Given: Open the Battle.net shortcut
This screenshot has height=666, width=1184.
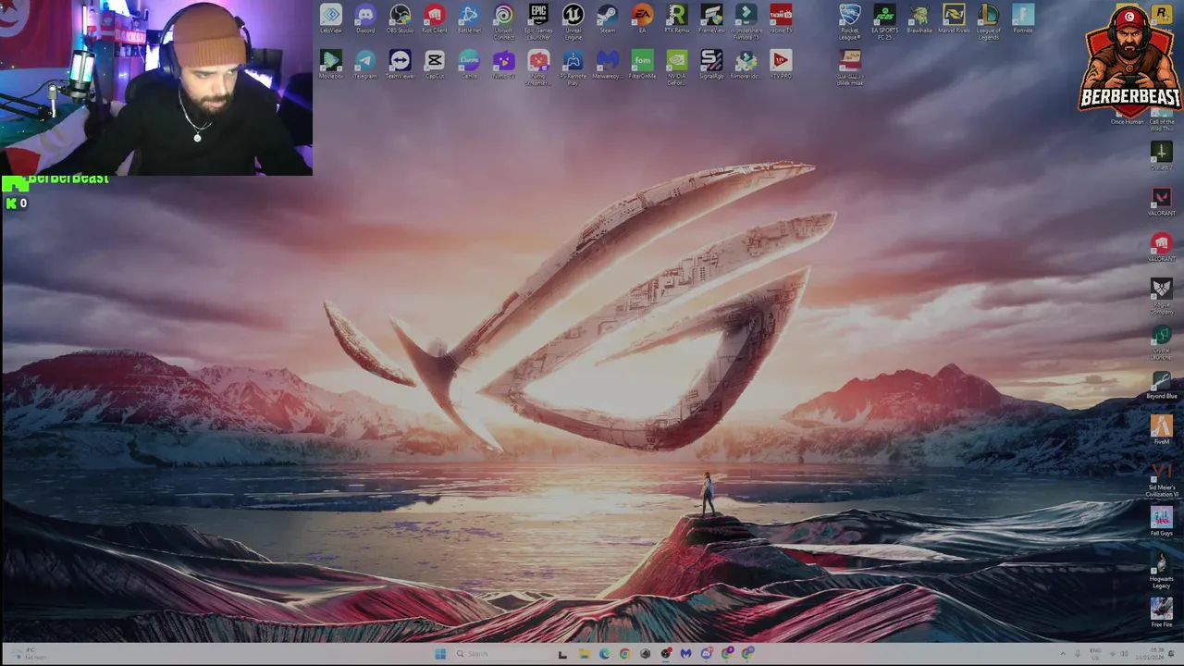Looking at the screenshot, I should pyautogui.click(x=469, y=19).
